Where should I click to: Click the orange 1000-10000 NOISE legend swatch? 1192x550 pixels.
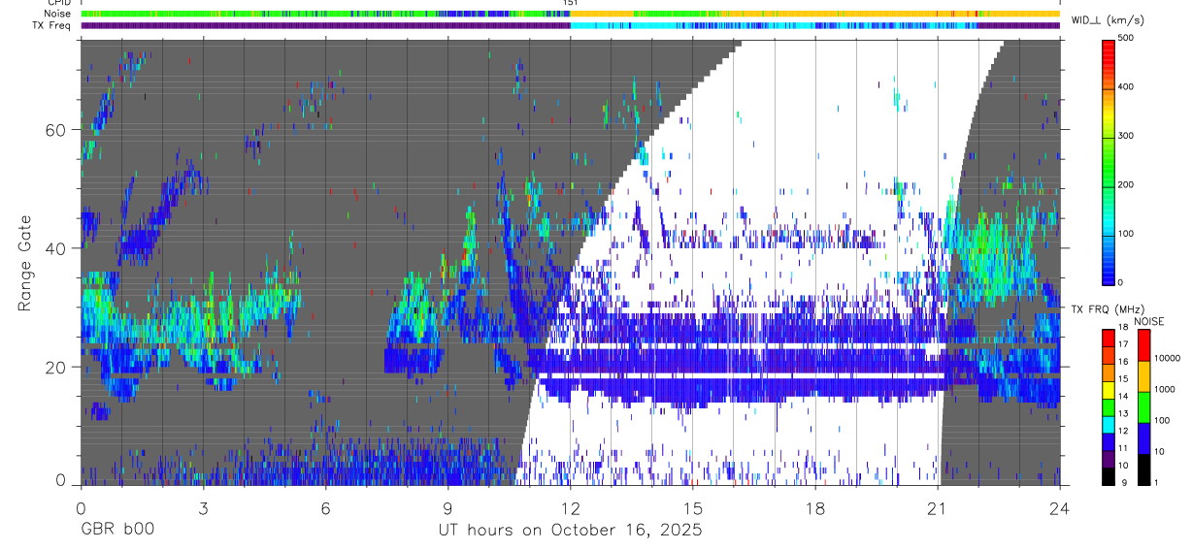tap(1142, 375)
